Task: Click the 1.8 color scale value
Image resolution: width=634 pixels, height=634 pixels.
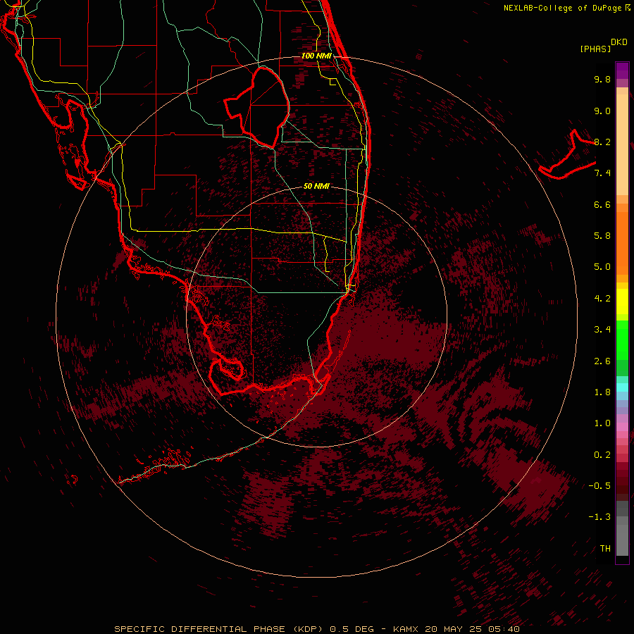Action: pos(602,392)
